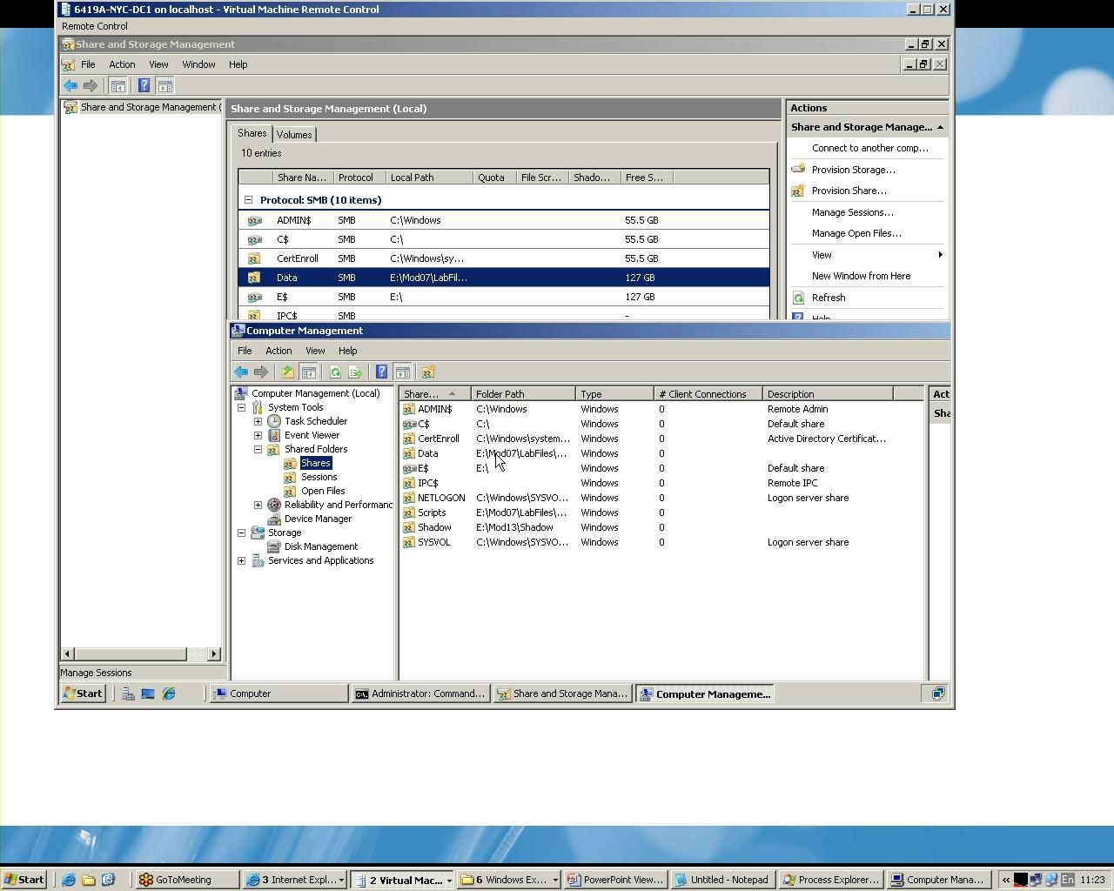Open Process Explorer in host taskbar
The width and height of the screenshot is (1114, 891).
click(832, 880)
